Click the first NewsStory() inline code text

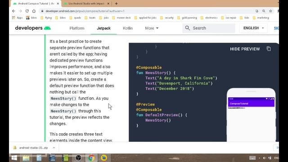[63, 99]
